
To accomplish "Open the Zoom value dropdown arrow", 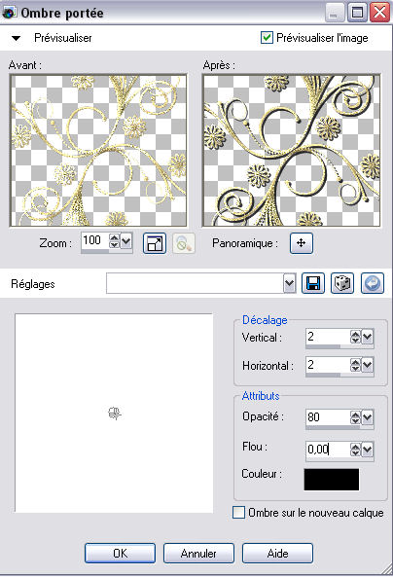I will [x=126, y=241].
